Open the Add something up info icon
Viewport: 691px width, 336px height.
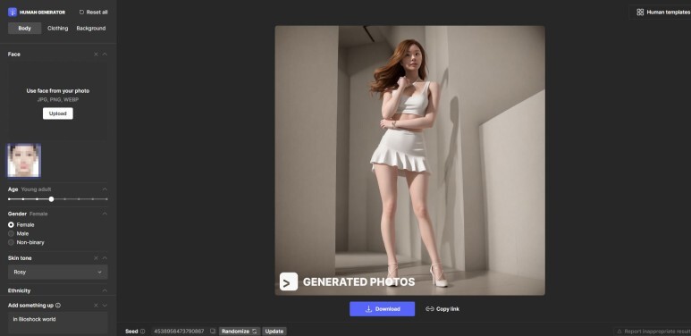click(58, 306)
